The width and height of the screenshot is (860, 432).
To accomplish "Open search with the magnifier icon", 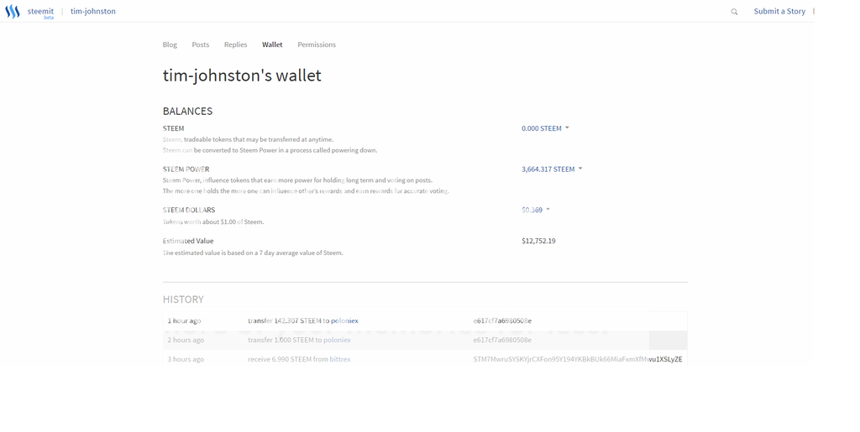I will (x=734, y=12).
